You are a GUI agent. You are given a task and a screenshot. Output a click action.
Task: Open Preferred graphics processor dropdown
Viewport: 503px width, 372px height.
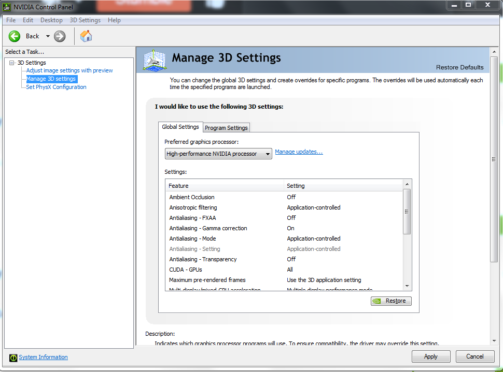218,154
